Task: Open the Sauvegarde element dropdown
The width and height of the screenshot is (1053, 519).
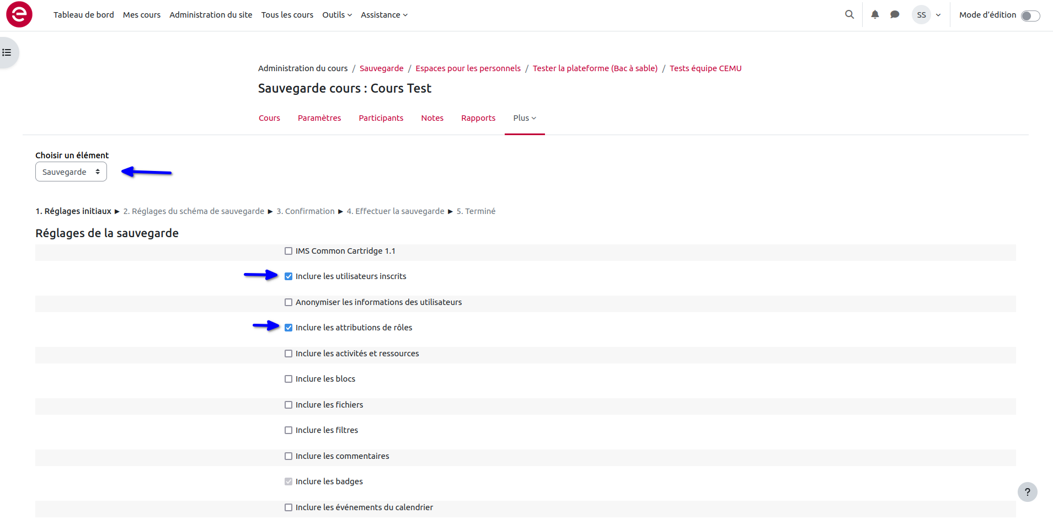Action: (71, 172)
